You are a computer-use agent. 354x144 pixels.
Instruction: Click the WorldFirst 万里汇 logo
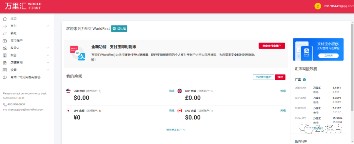point(23,6)
